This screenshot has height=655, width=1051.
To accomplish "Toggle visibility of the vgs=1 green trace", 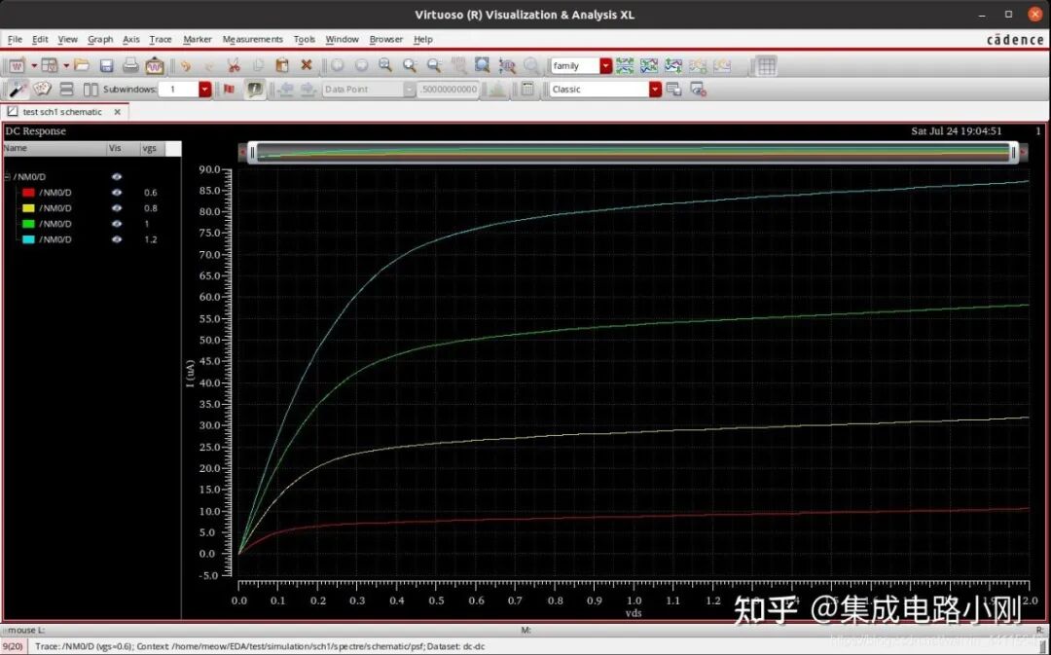I will [117, 224].
